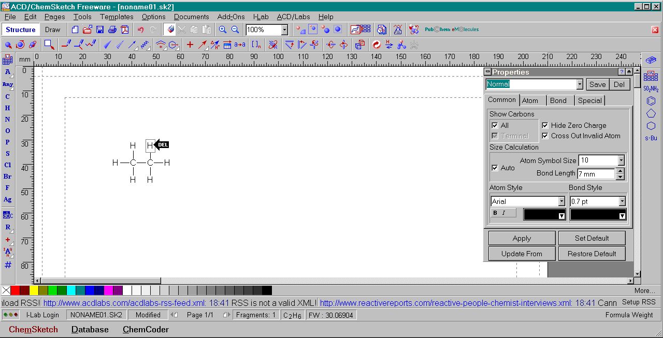Click the Del style button
This screenshot has width=663, height=338.
tap(619, 84)
